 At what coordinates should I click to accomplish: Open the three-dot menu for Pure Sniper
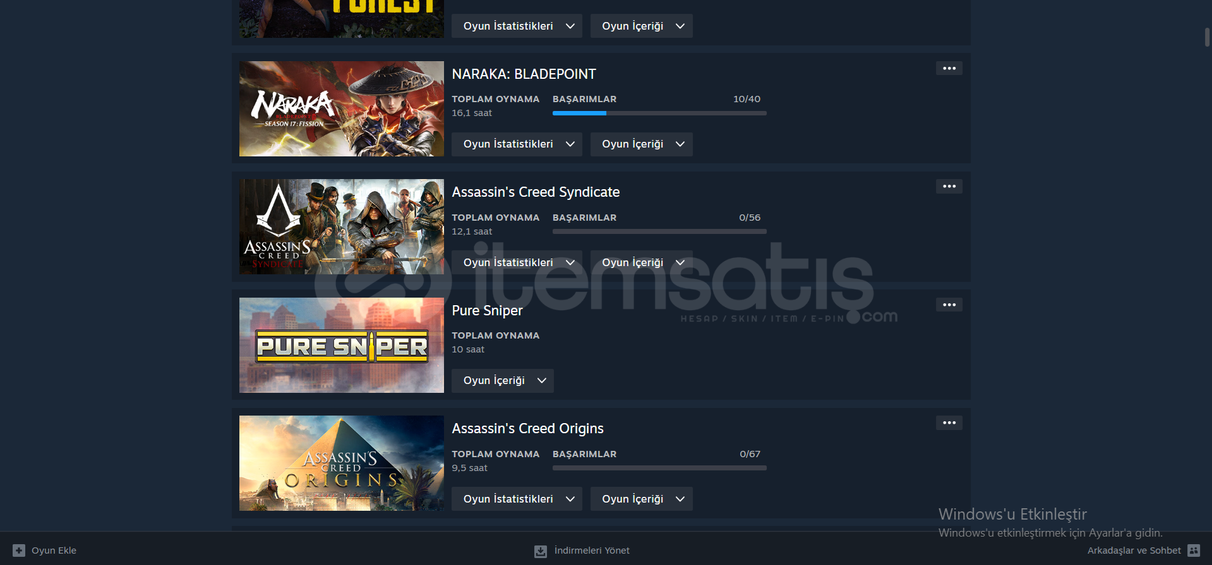[949, 305]
